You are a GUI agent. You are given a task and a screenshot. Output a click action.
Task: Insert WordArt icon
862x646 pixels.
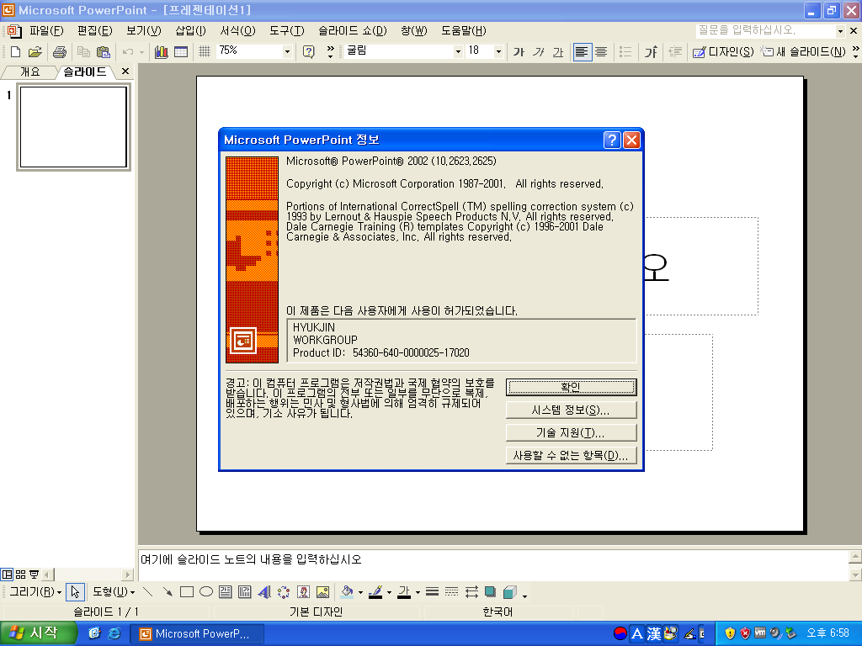pyautogui.click(x=264, y=592)
